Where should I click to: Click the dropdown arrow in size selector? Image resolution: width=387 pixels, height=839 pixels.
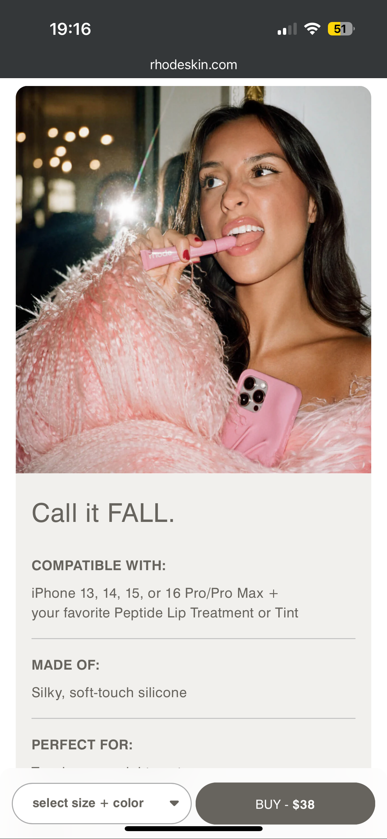pyautogui.click(x=174, y=803)
